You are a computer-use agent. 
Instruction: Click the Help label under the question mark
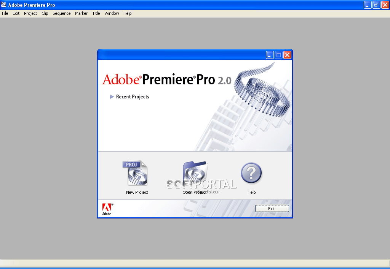pos(251,192)
